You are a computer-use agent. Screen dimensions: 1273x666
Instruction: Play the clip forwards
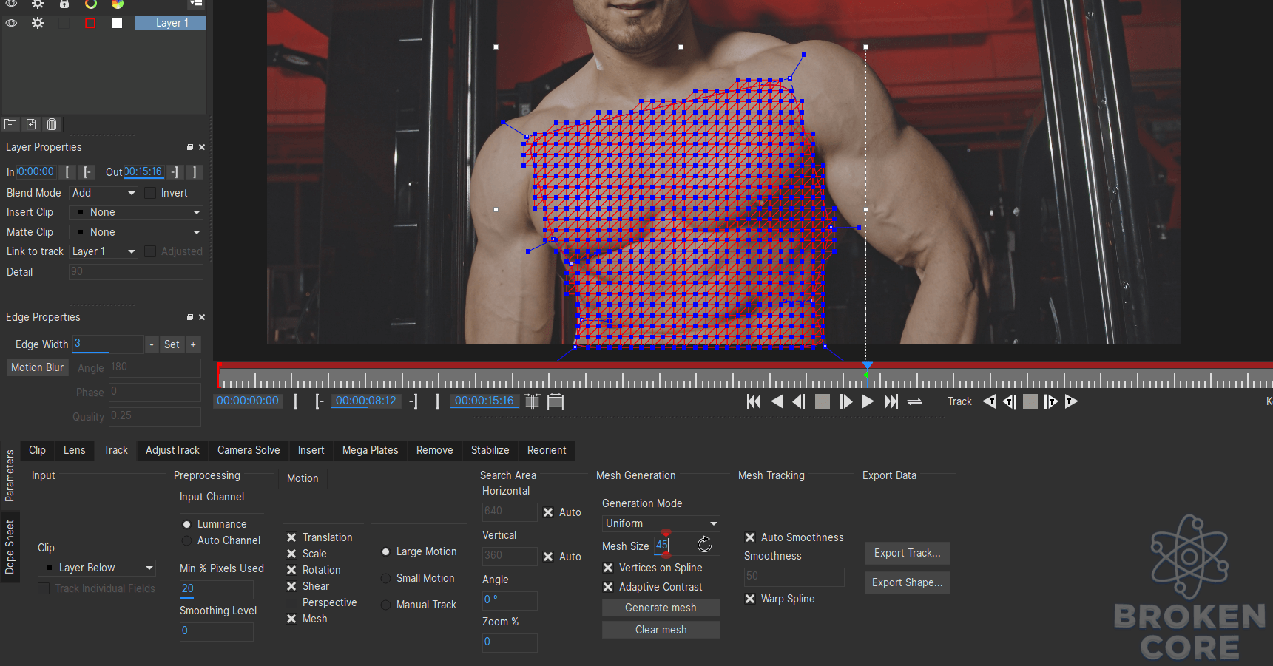coord(868,401)
